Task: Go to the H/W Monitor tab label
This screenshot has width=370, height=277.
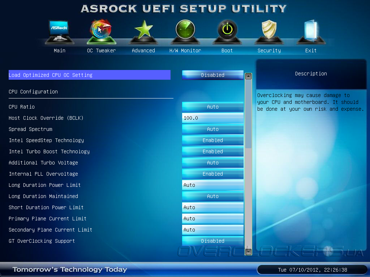Action: click(185, 50)
